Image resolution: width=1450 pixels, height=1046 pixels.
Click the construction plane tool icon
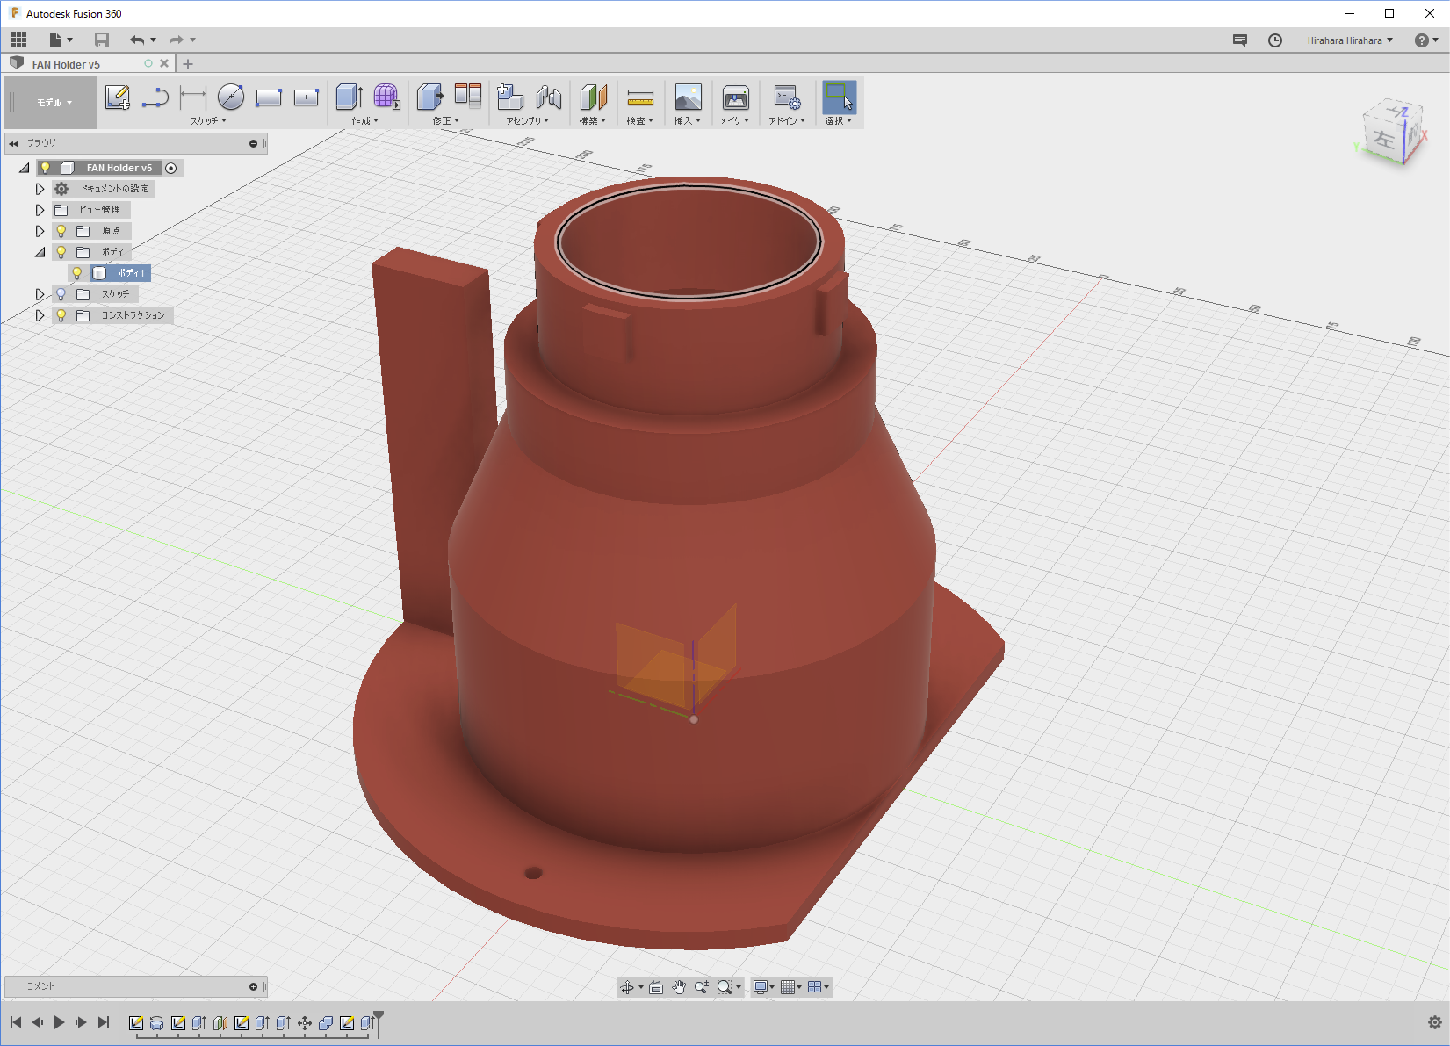tap(593, 97)
